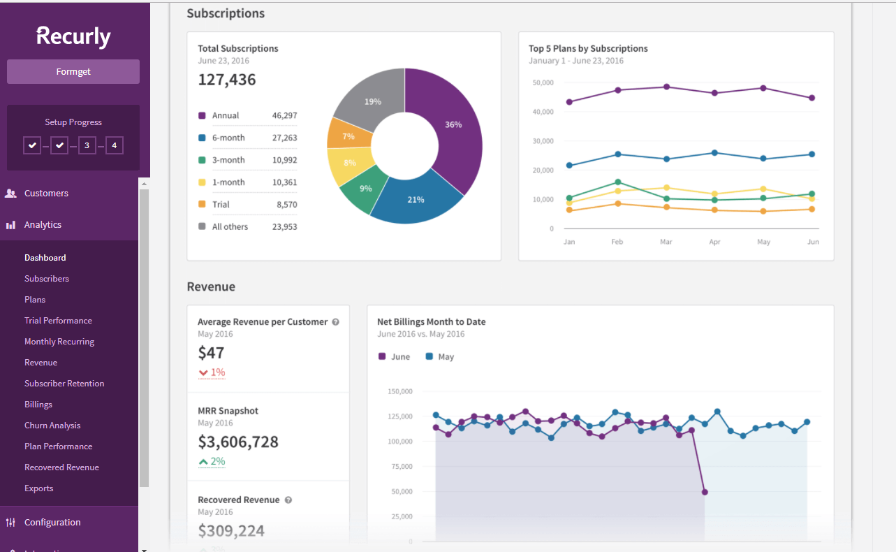Click Average Revenue value $47
The width and height of the screenshot is (896, 552).
pyautogui.click(x=211, y=354)
